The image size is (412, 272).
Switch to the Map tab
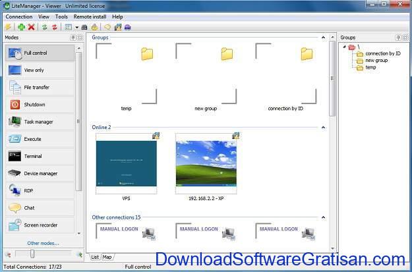click(107, 257)
